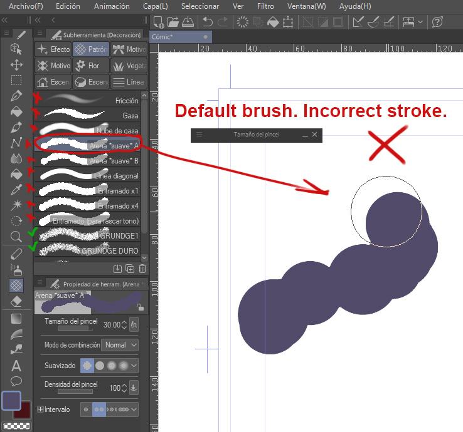Select highlighted Intervalo two-dot option
Image resolution: width=463 pixels, height=432 pixels.
[x=99, y=409]
